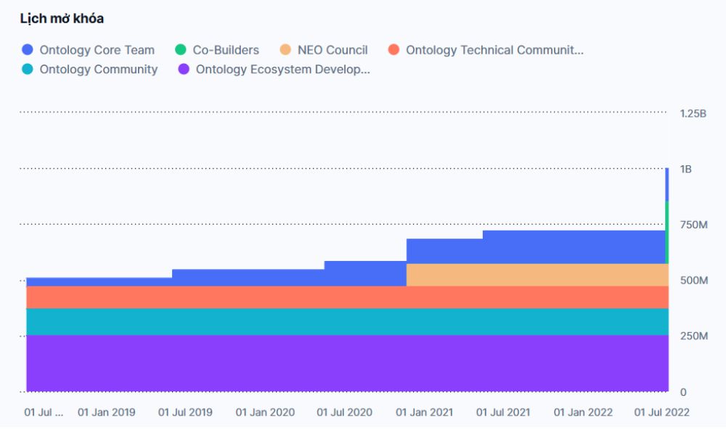Click the 750M y-axis label
The width and height of the screenshot is (726, 435).
[693, 225]
